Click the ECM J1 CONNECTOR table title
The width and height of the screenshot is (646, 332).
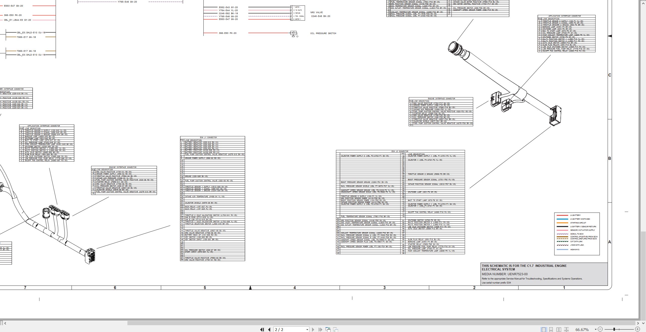click(x=208, y=138)
